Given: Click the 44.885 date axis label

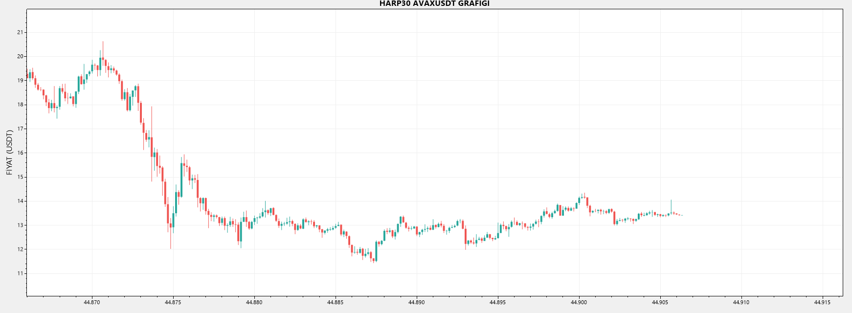Looking at the screenshot, I should tap(336, 302).
